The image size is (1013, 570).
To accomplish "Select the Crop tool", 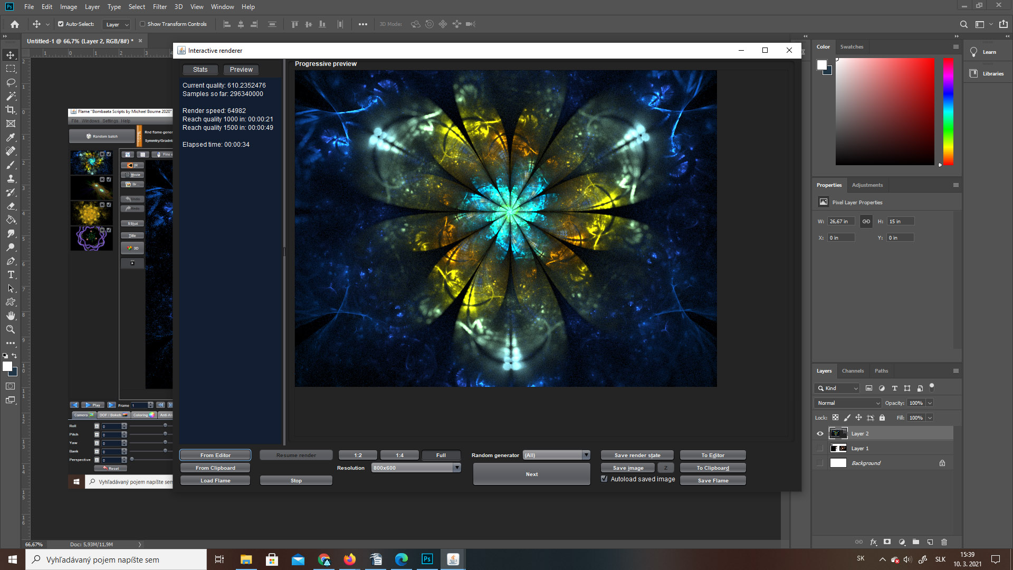I will (x=11, y=110).
